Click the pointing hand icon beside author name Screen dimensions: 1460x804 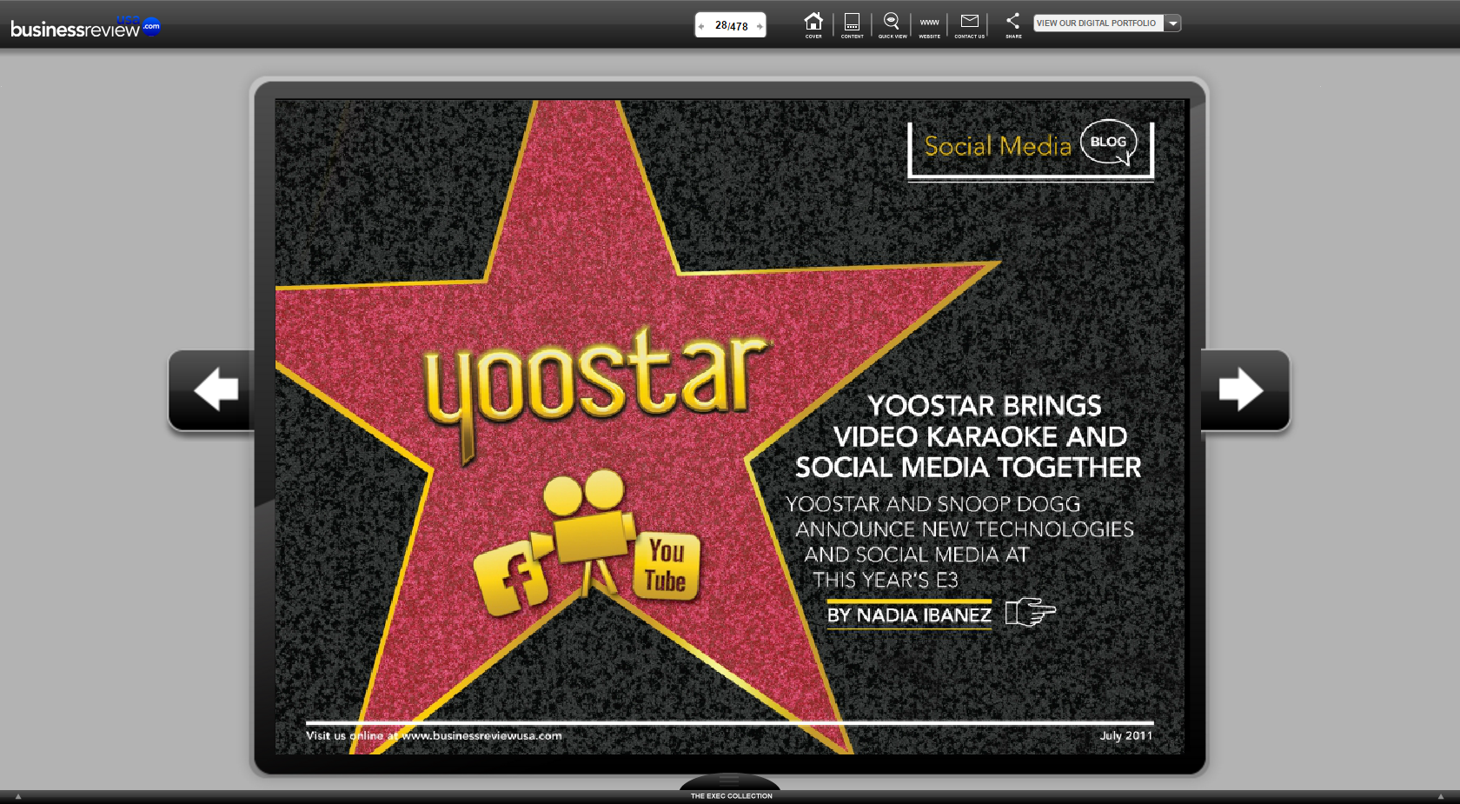coord(1030,613)
